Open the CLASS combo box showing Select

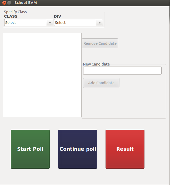[x=26, y=23]
